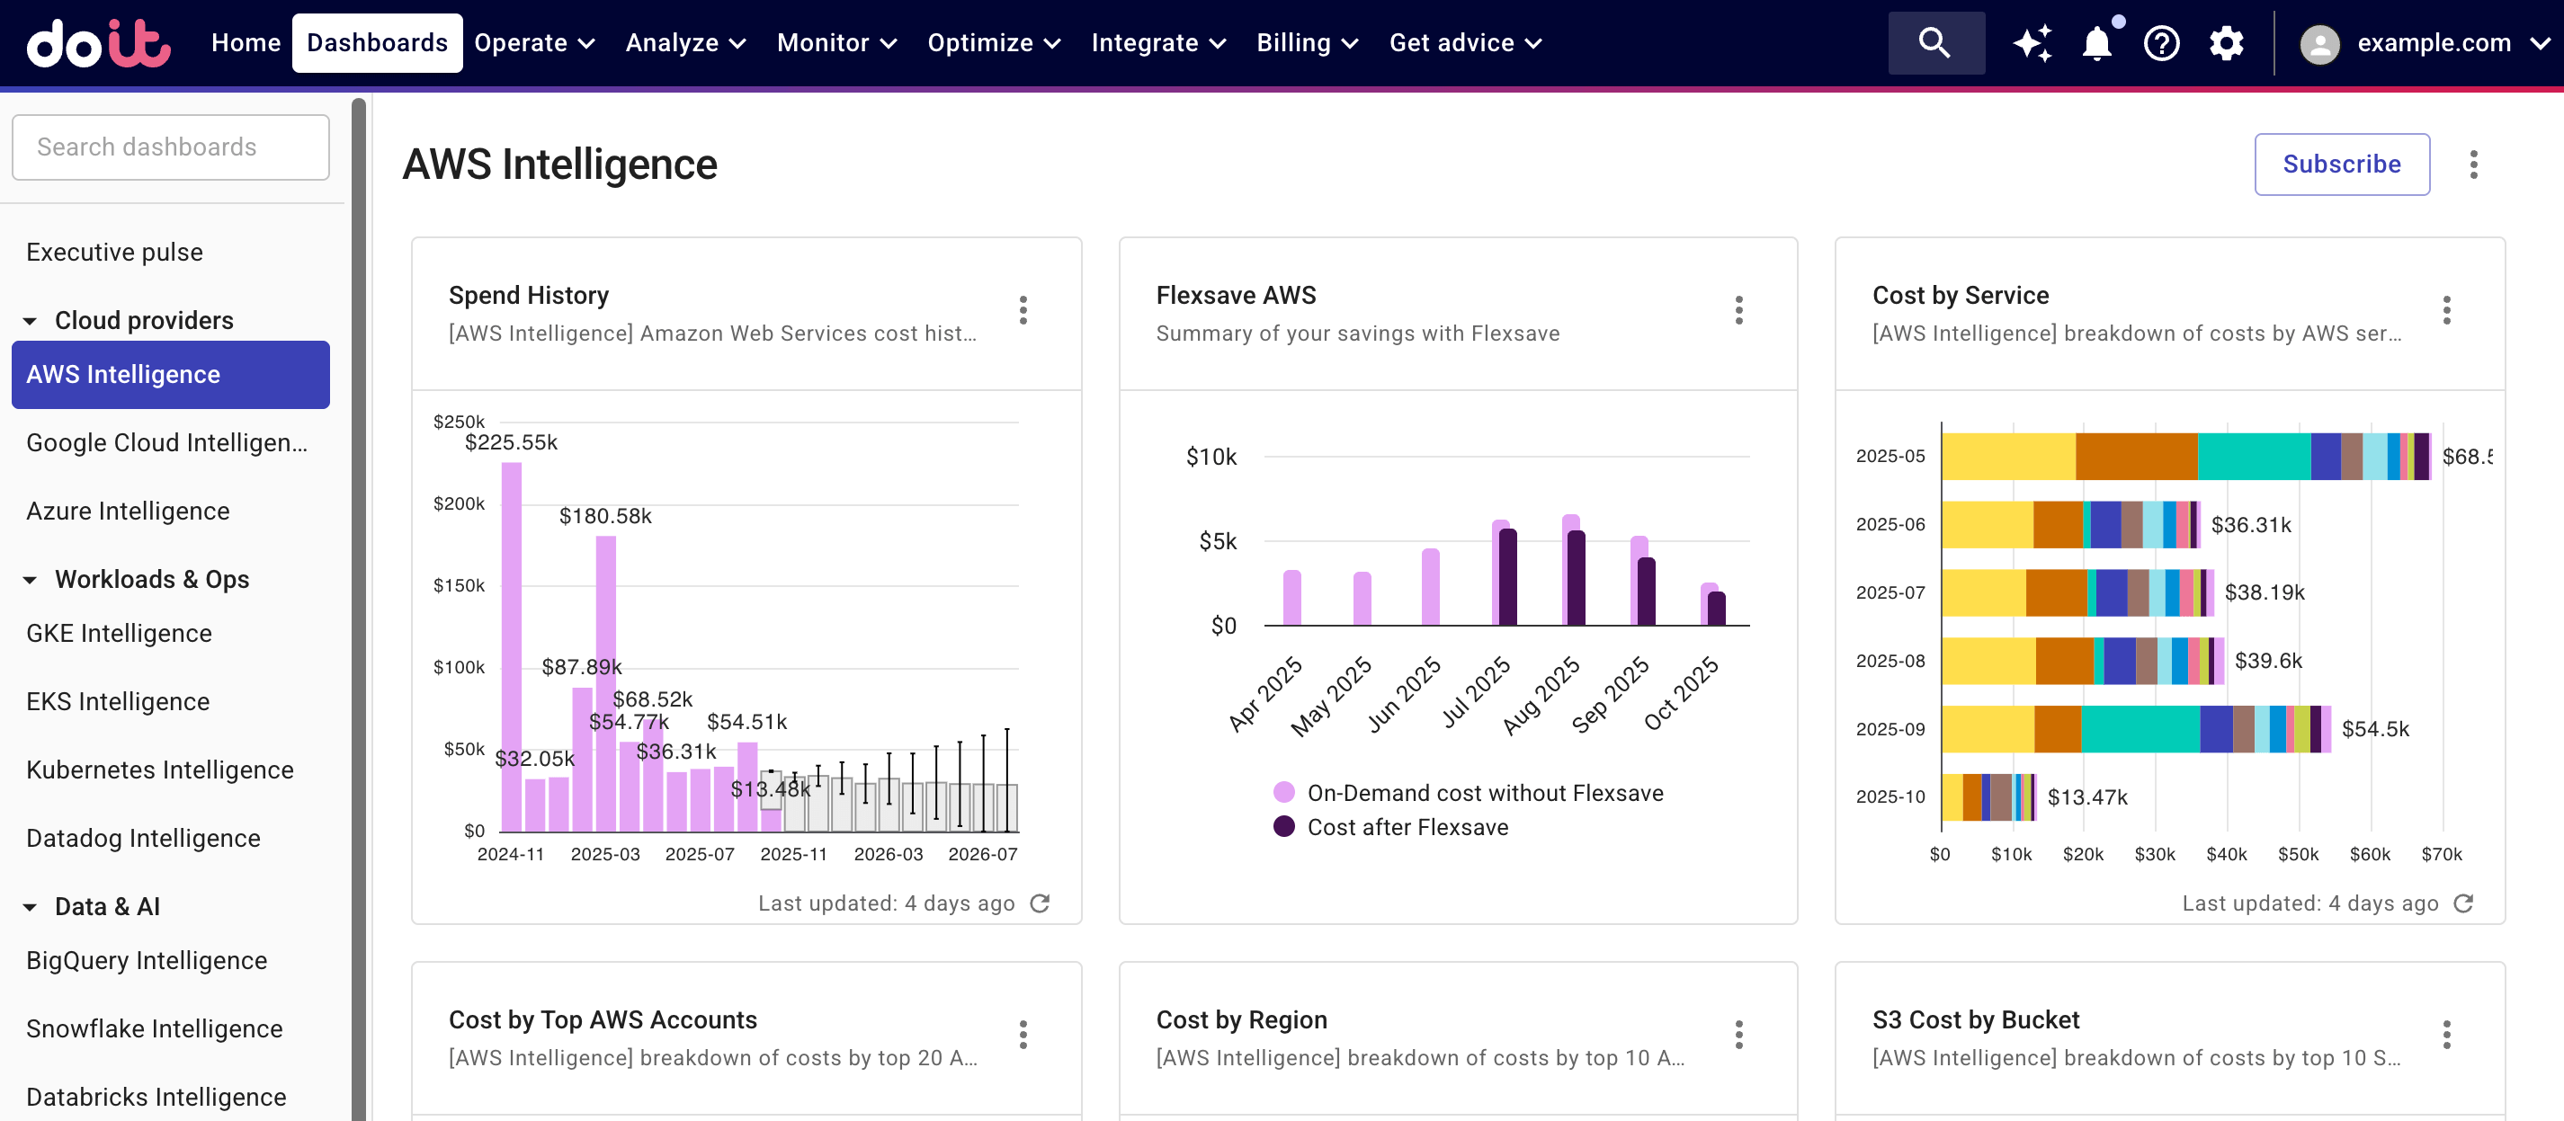Collapse the Cloud providers section
This screenshot has width=2564, height=1121.
30,320
